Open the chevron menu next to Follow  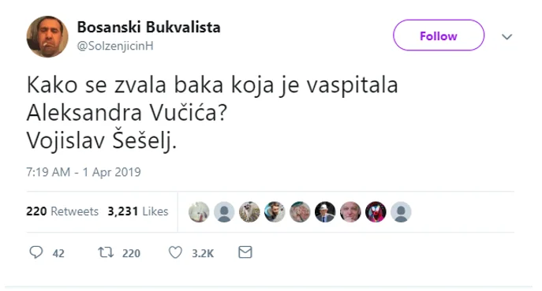pos(506,36)
